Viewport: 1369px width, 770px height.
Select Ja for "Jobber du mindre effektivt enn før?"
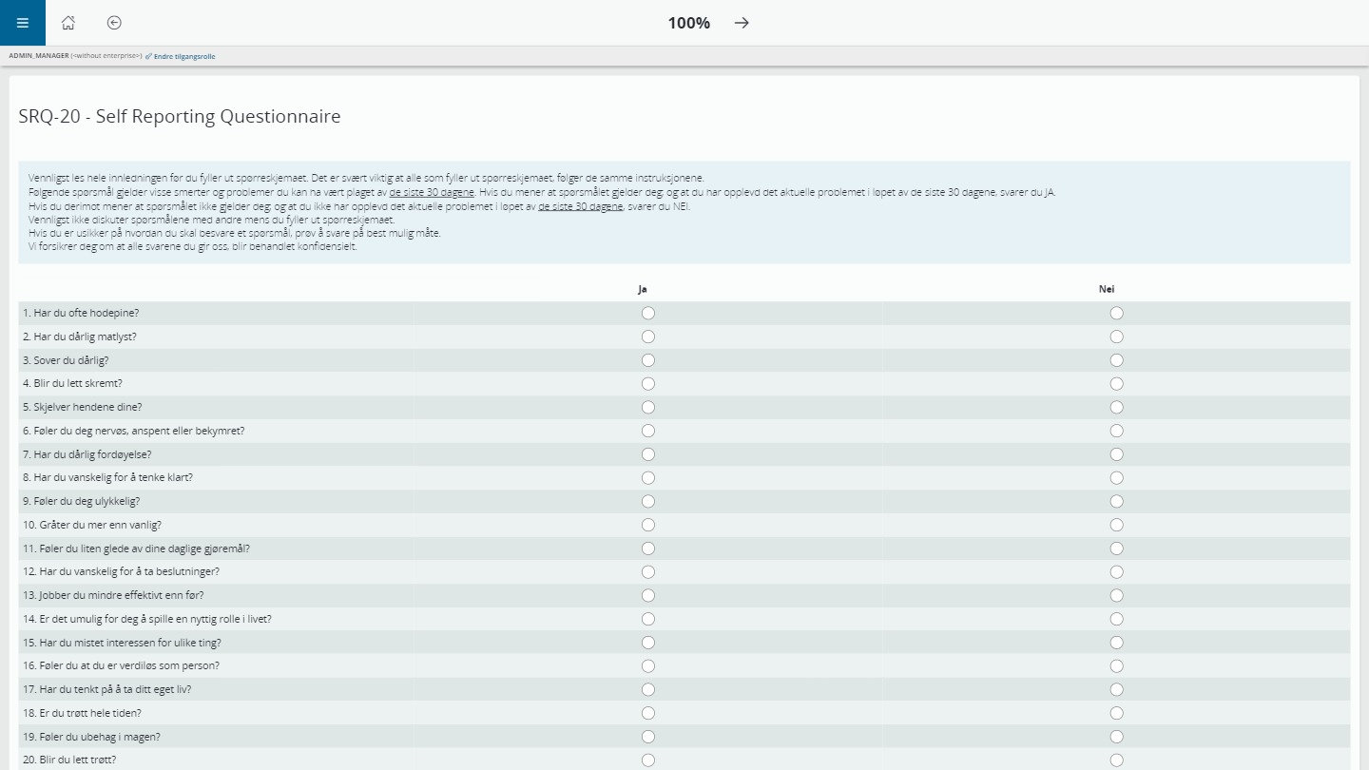click(x=647, y=595)
